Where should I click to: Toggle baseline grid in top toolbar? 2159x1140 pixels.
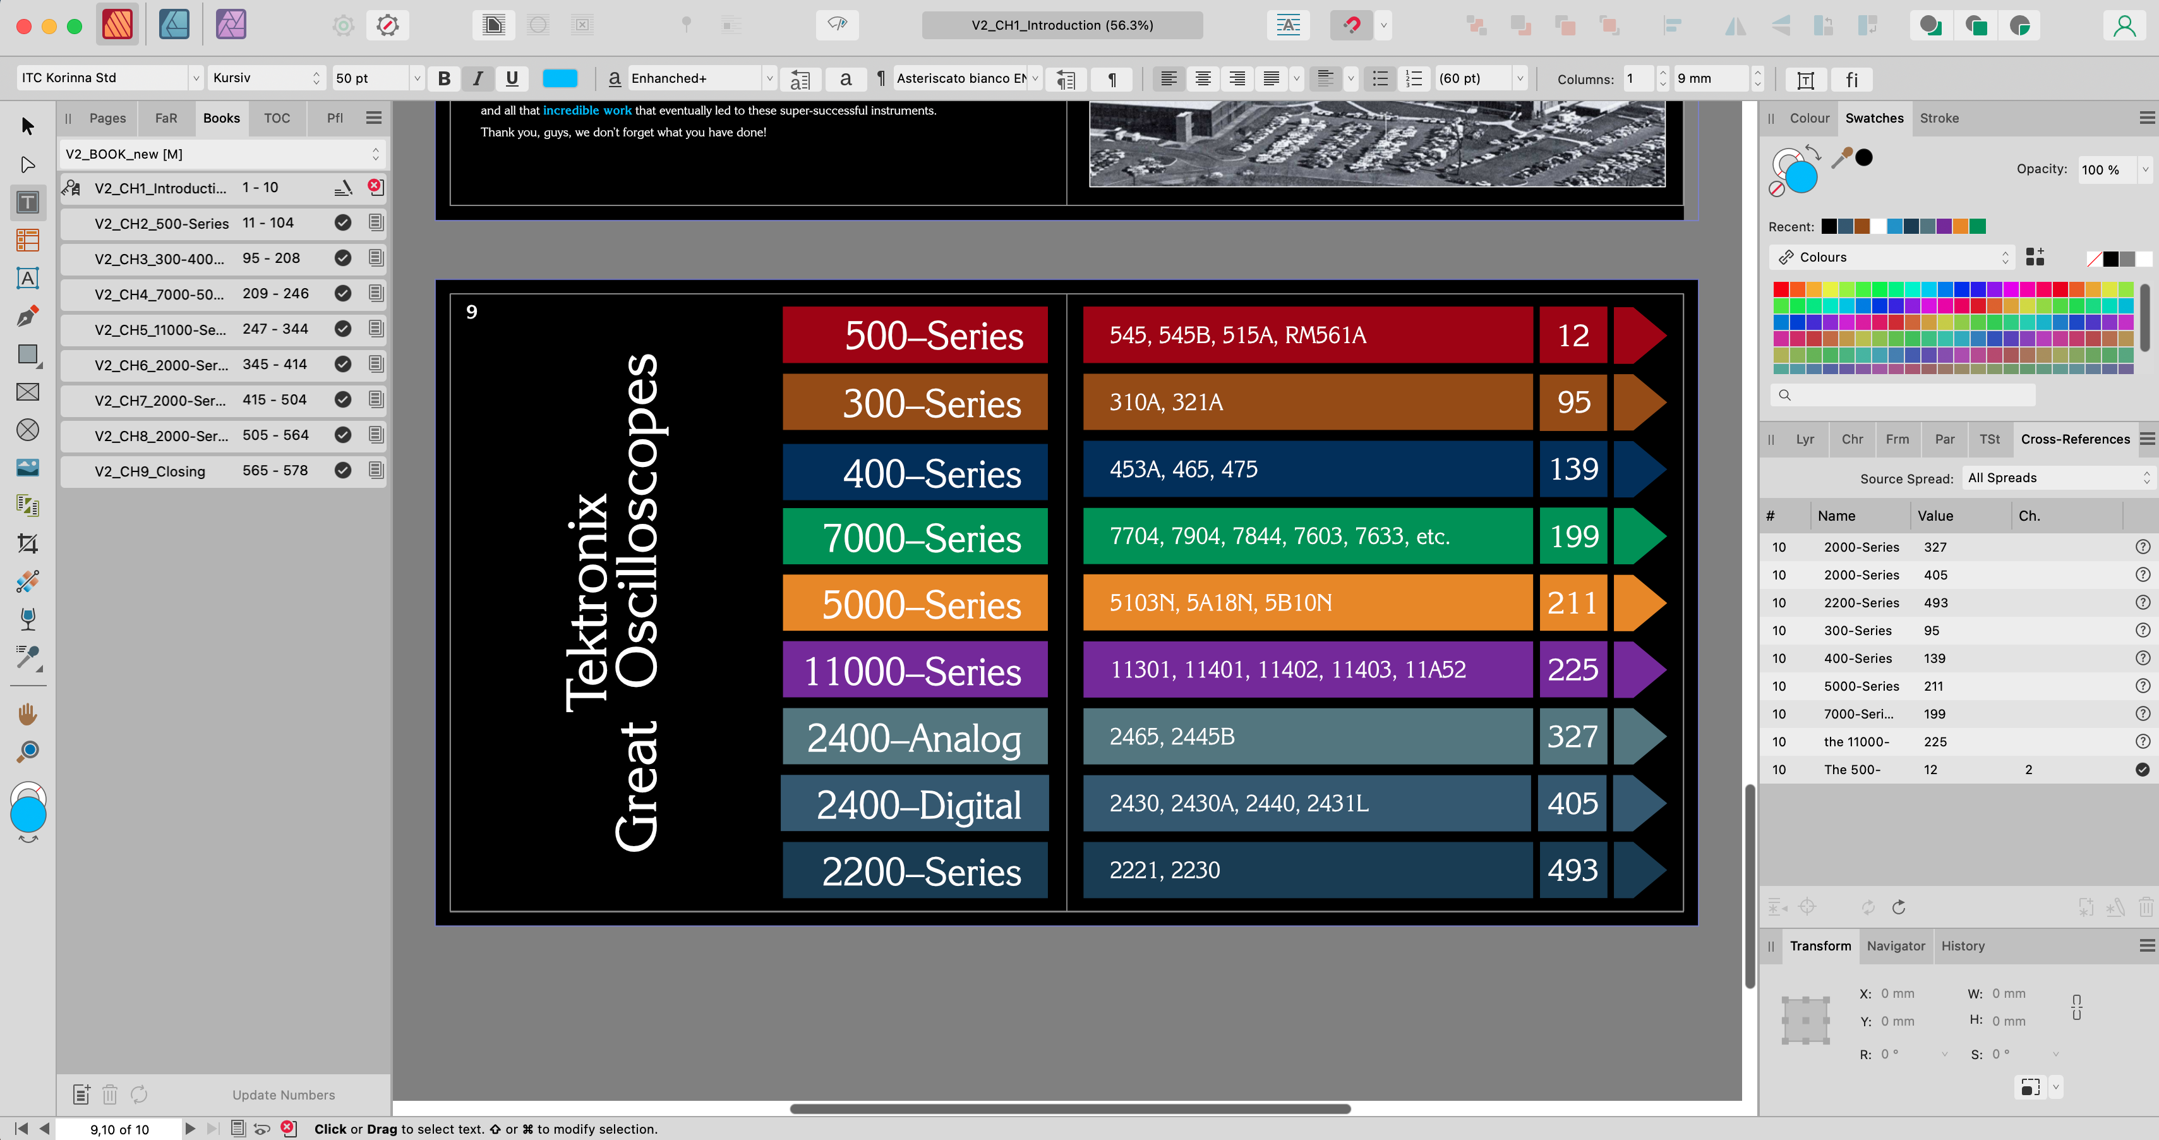(x=1288, y=25)
